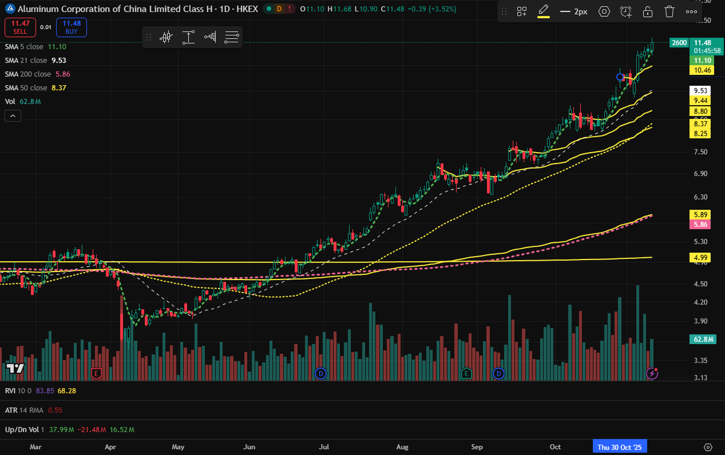The height and width of the screenshot is (455, 725).
Task: Add alert on drawing clock icon
Action: pyautogui.click(x=626, y=11)
